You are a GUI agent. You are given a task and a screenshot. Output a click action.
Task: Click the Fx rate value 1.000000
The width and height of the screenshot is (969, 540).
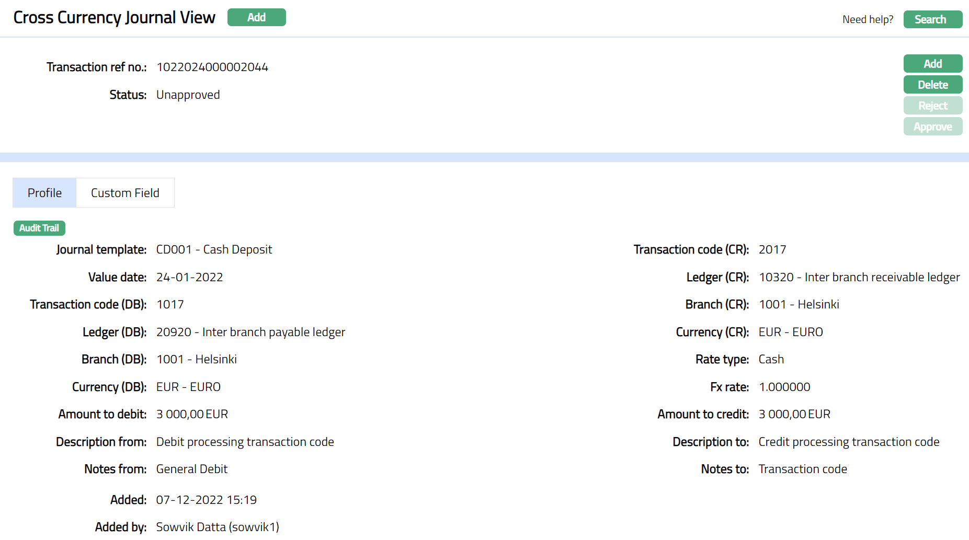click(x=784, y=387)
